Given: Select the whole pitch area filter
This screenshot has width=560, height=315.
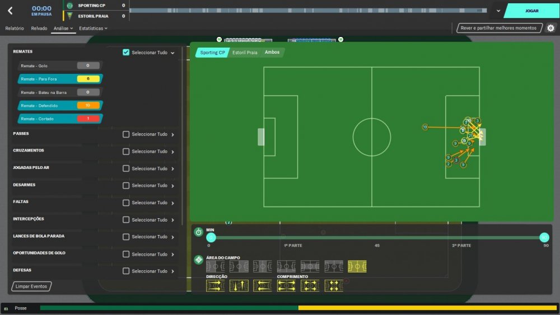Looking at the screenshot, I should 357,266.
